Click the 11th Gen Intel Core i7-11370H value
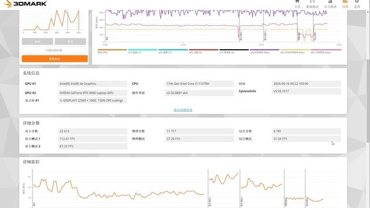This screenshot has width=370, height=208. (199, 84)
